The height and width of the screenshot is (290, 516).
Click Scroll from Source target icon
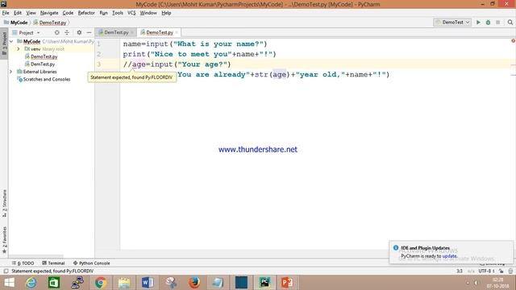pos(57,32)
